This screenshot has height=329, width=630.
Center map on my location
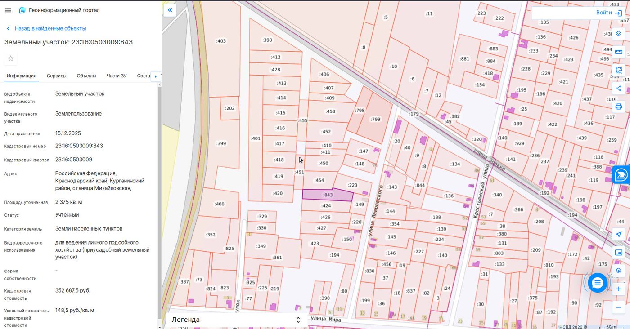pos(619,234)
